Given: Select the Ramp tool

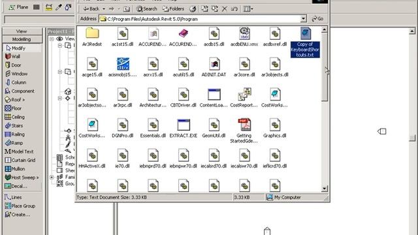Looking at the screenshot, I should coord(14,143).
